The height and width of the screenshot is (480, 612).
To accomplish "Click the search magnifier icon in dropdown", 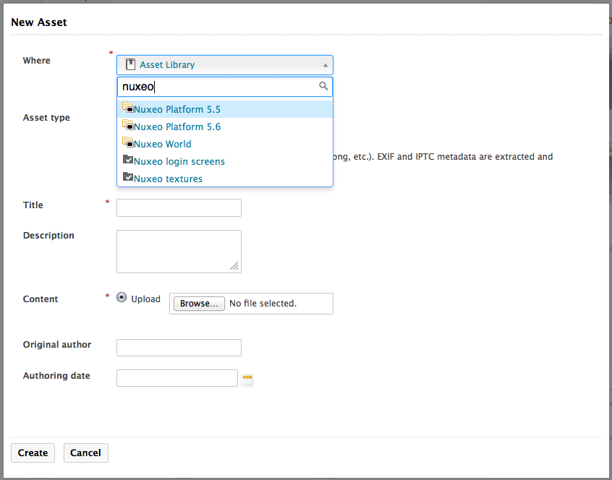I will pyautogui.click(x=323, y=86).
